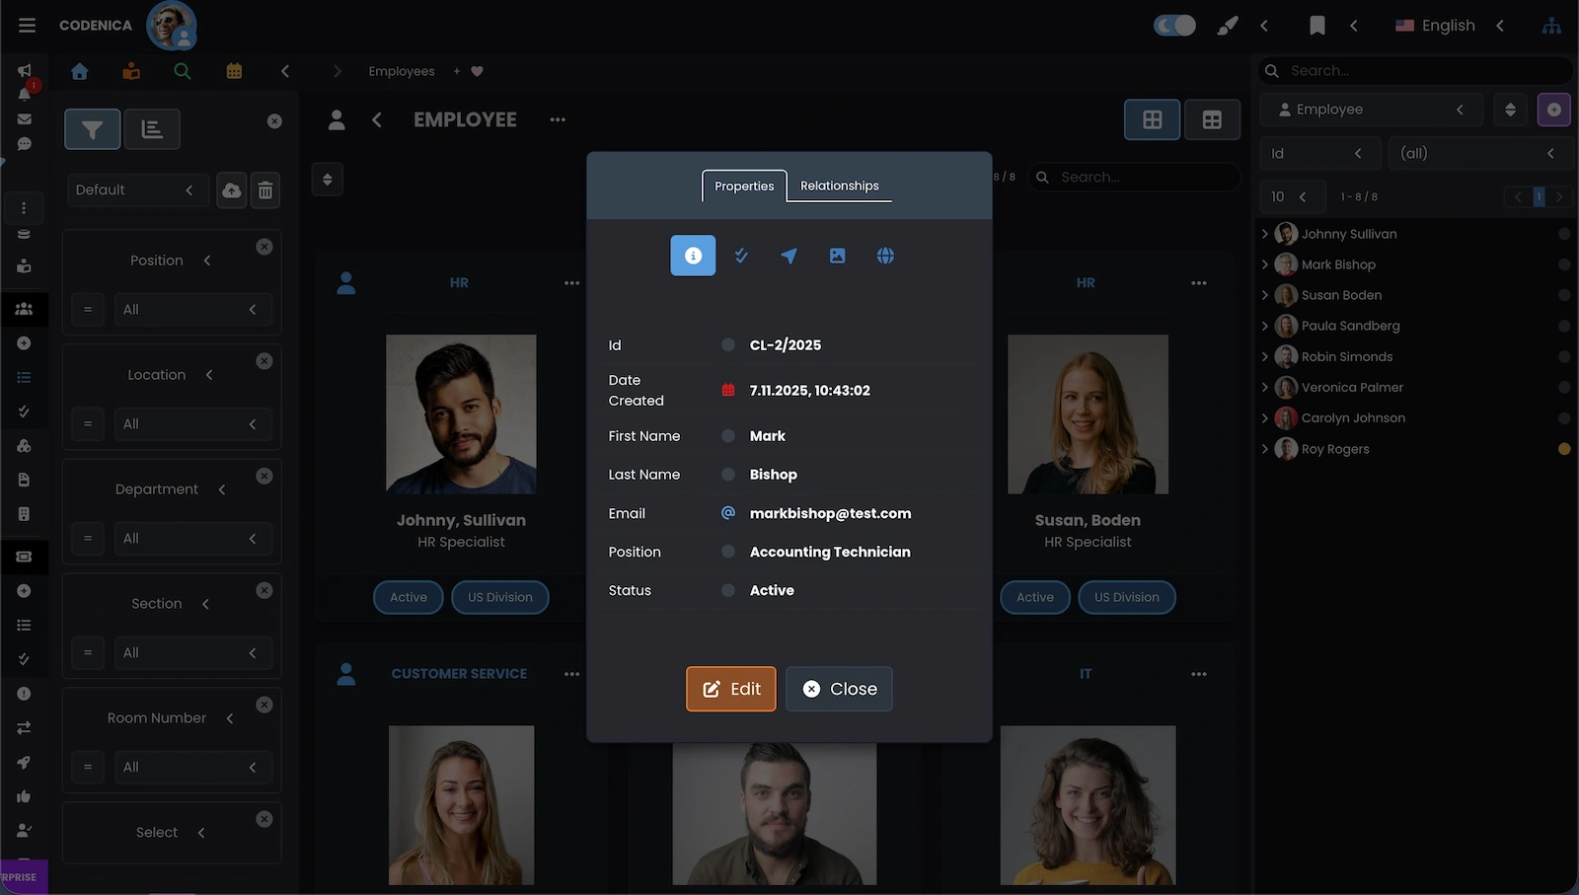Click the filter funnel button
This screenshot has width=1579, height=895.
[x=93, y=129]
